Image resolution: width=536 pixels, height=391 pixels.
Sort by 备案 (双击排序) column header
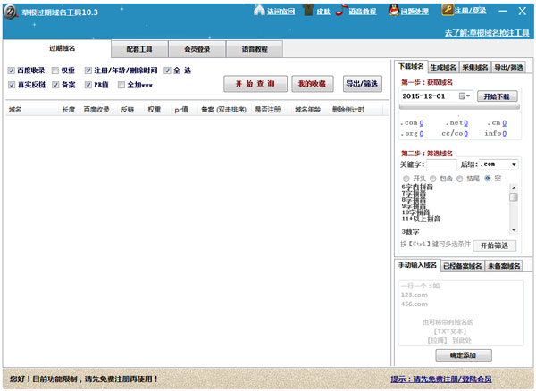tap(223, 110)
